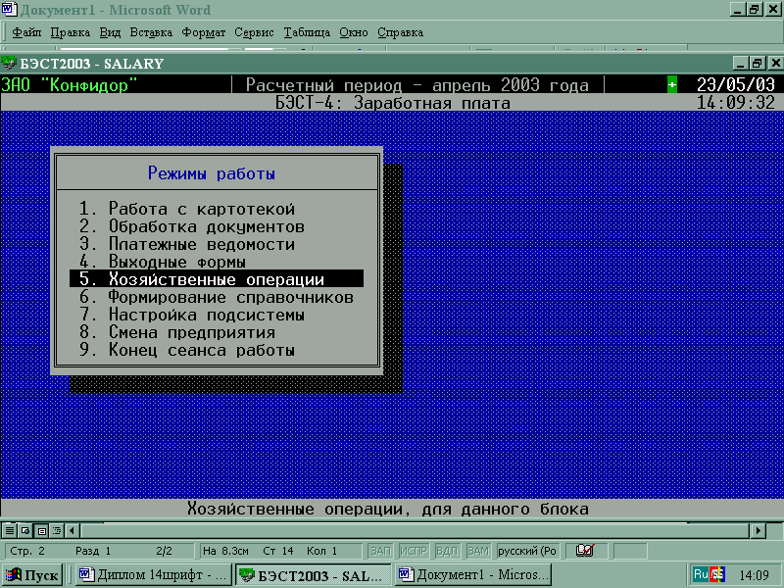Screen dimensions: 784x588
Task: Open highlighted '5. Хозяйственные операции' entry
Action: pyautogui.click(x=217, y=279)
